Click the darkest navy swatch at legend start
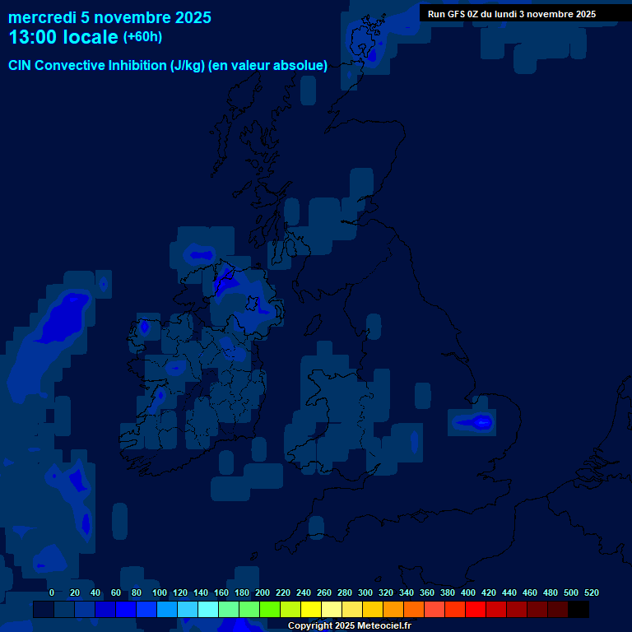This screenshot has width=632, height=632. tap(44, 609)
